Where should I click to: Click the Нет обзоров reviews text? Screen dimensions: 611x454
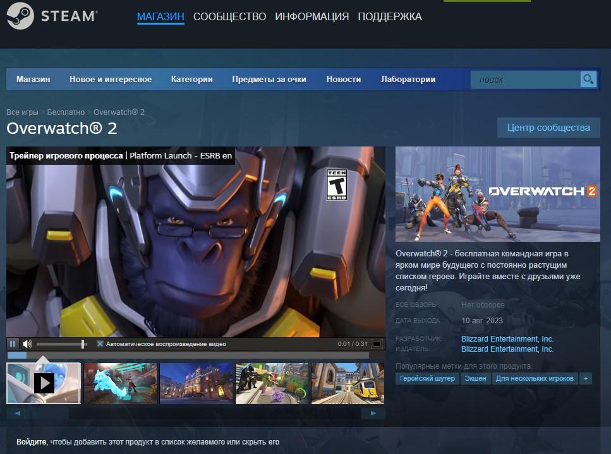483,305
